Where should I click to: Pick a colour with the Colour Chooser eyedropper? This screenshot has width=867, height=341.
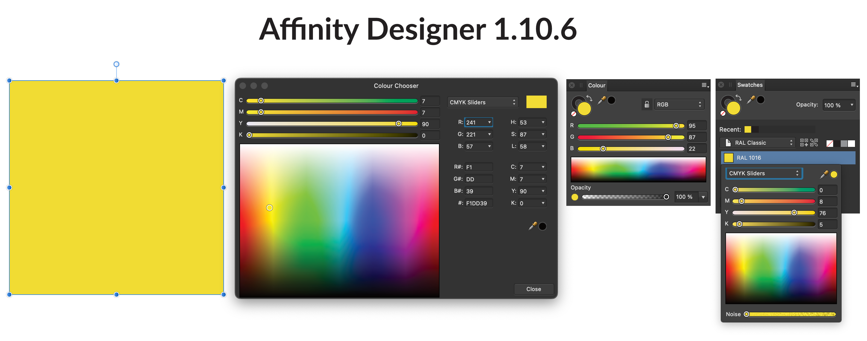click(533, 226)
